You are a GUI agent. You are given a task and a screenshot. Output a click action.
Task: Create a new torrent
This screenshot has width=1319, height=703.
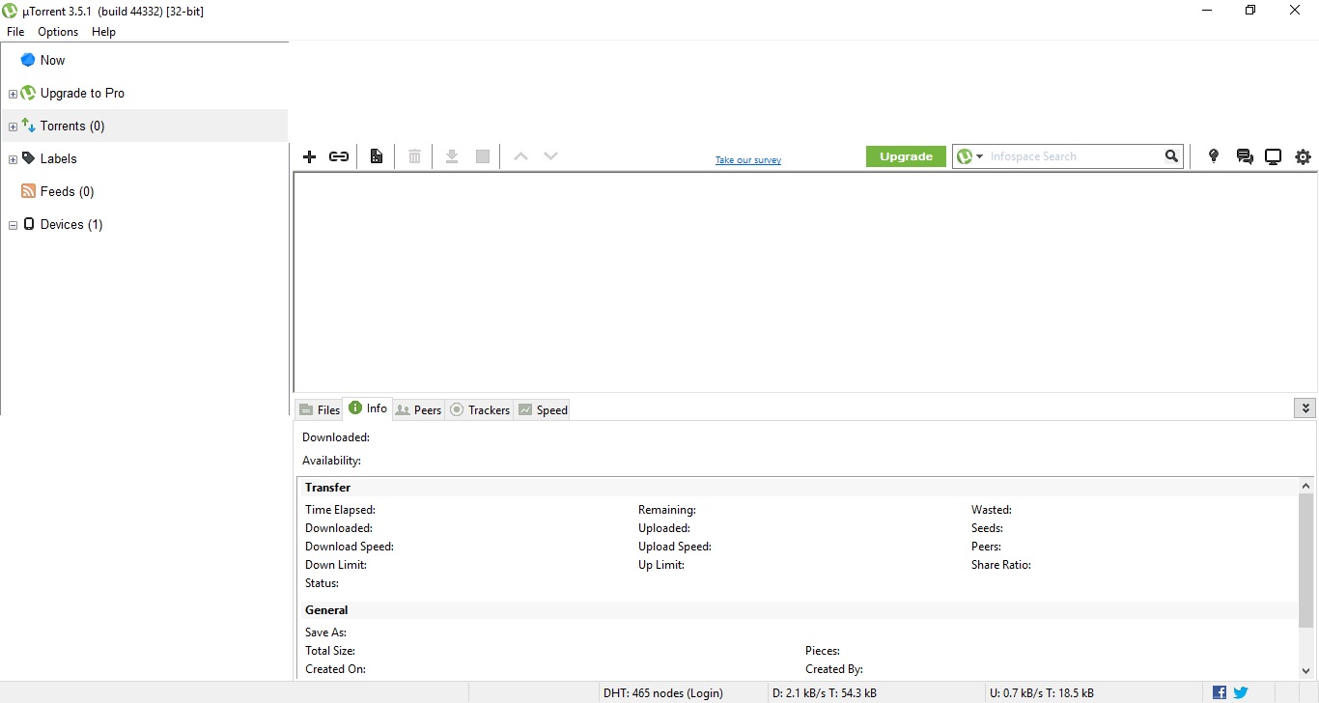click(377, 155)
